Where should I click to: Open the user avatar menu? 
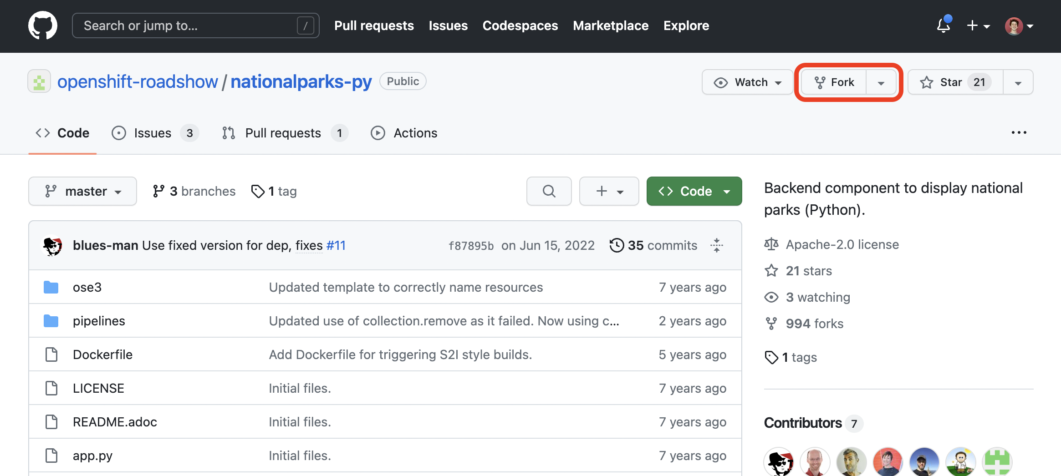tap(1019, 26)
